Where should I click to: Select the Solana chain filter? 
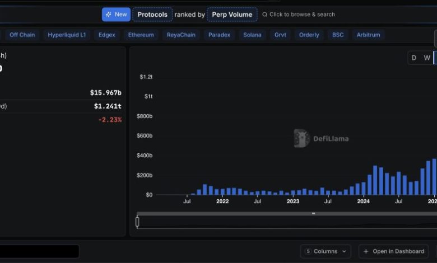click(x=252, y=35)
